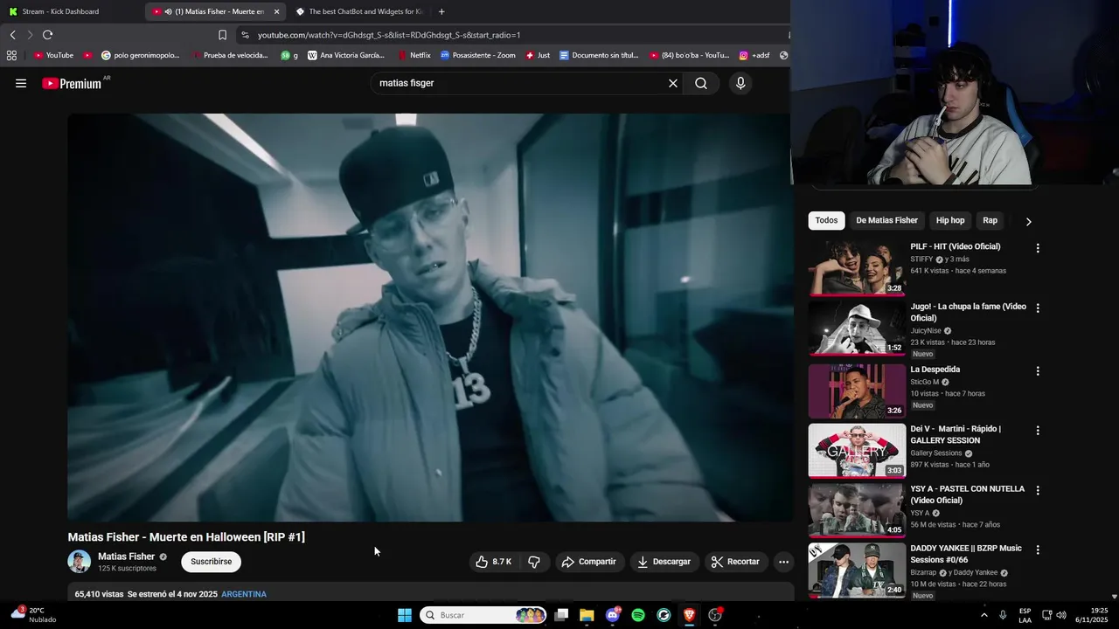Open a new browser tab
This screenshot has height=629, width=1119.
[441, 11]
